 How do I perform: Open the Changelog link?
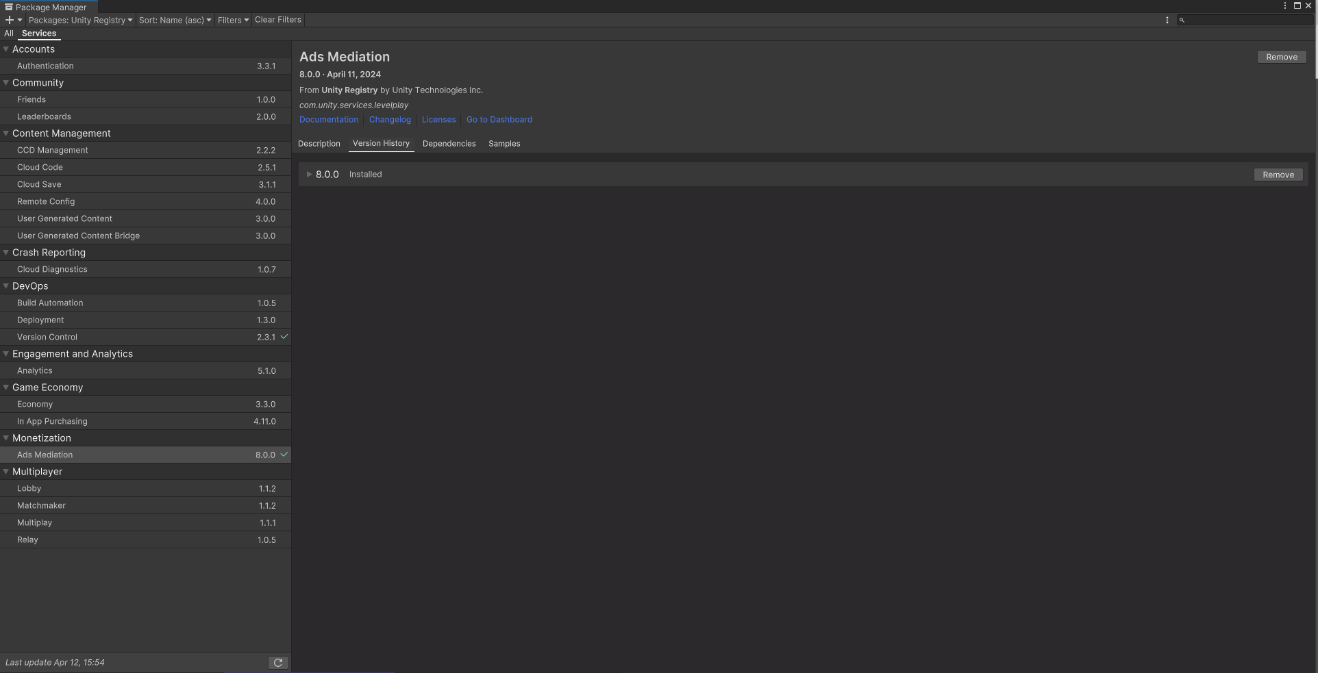390,120
